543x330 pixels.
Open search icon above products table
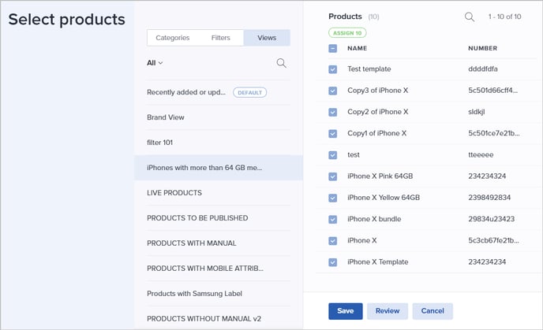[x=470, y=17]
